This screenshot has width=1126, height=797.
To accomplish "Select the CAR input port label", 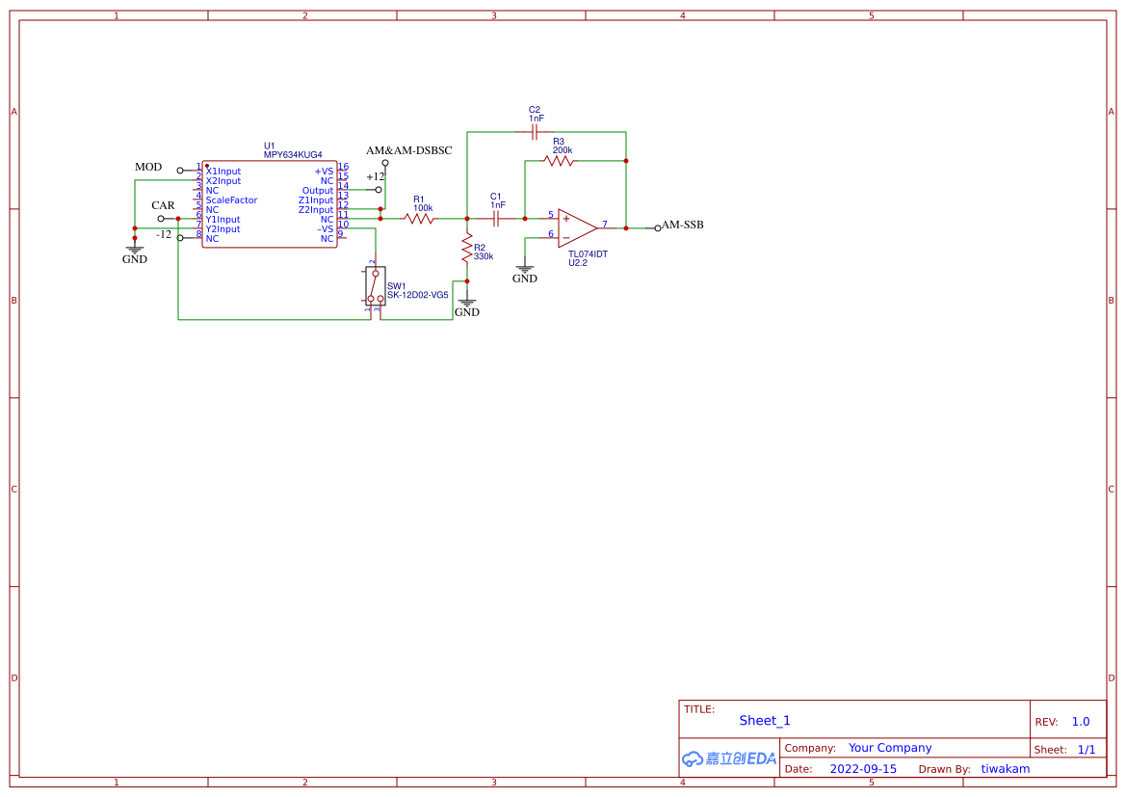I will (x=163, y=206).
